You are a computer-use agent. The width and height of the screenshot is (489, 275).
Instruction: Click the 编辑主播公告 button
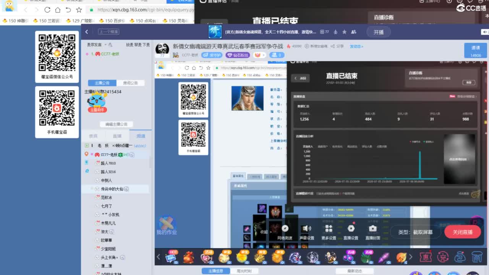pos(117,124)
